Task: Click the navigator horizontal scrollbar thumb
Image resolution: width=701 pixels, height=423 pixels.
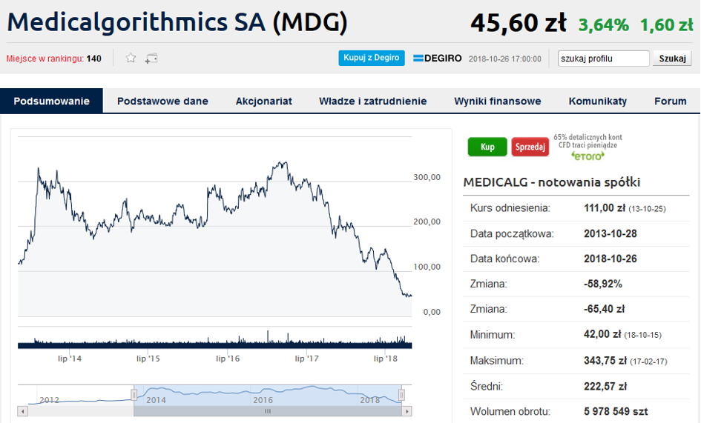Action: [x=268, y=411]
